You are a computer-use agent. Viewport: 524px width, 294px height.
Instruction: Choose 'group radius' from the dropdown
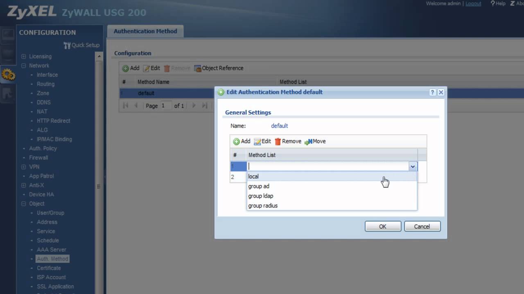click(332, 206)
